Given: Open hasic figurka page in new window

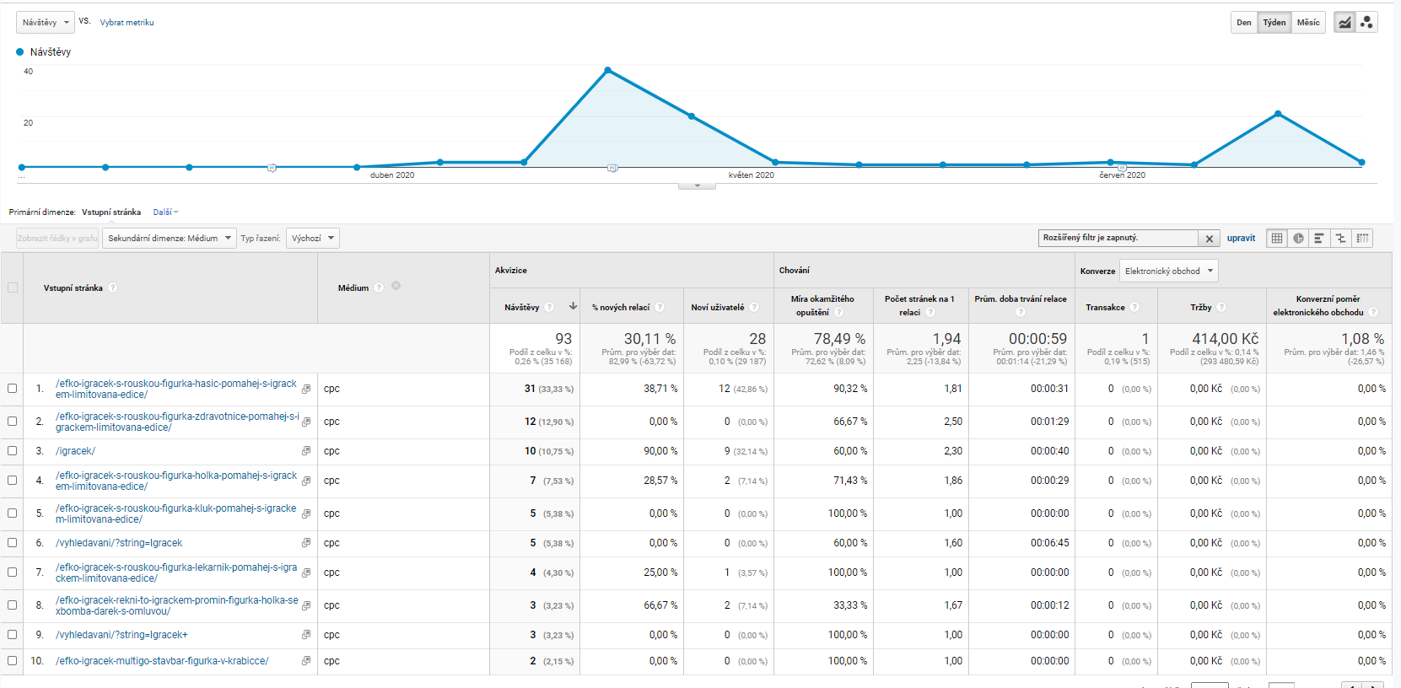Looking at the screenshot, I should (x=306, y=389).
